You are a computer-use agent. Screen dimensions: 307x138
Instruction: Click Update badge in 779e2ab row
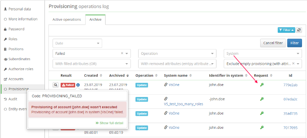(x=142, y=85)
